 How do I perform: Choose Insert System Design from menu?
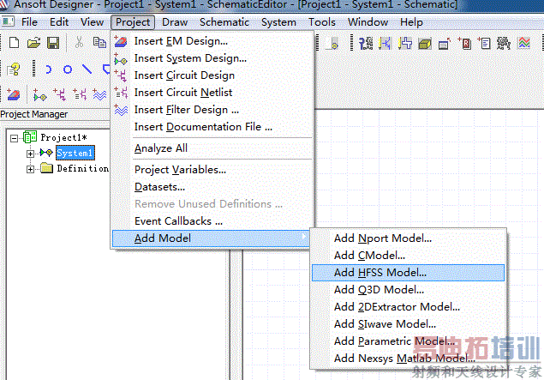pyautogui.click(x=212, y=58)
